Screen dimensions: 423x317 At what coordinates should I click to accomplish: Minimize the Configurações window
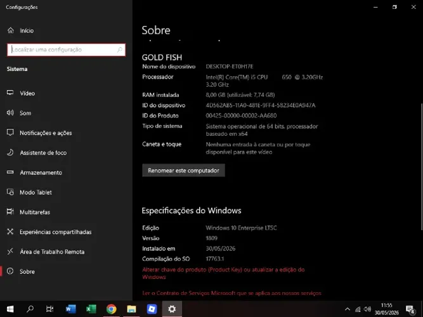pos(375,7)
